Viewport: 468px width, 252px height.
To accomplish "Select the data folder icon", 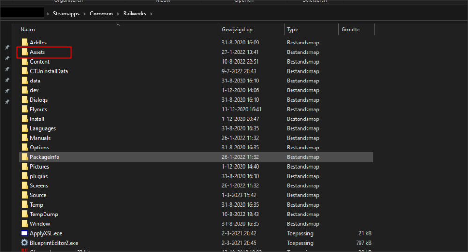I will tap(24, 81).
